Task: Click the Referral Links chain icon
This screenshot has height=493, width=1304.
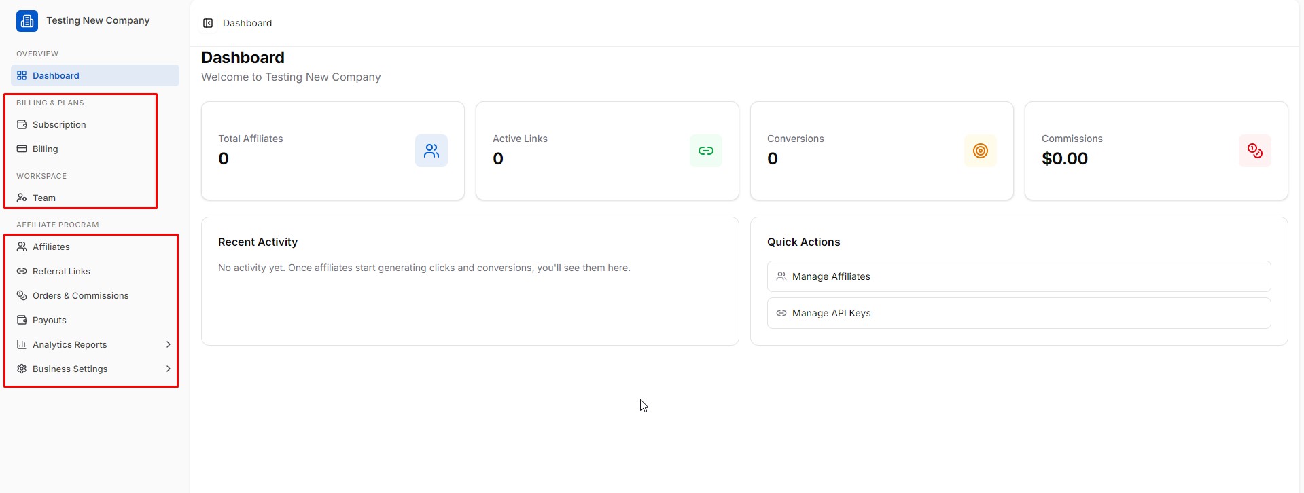Action: (x=22, y=271)
